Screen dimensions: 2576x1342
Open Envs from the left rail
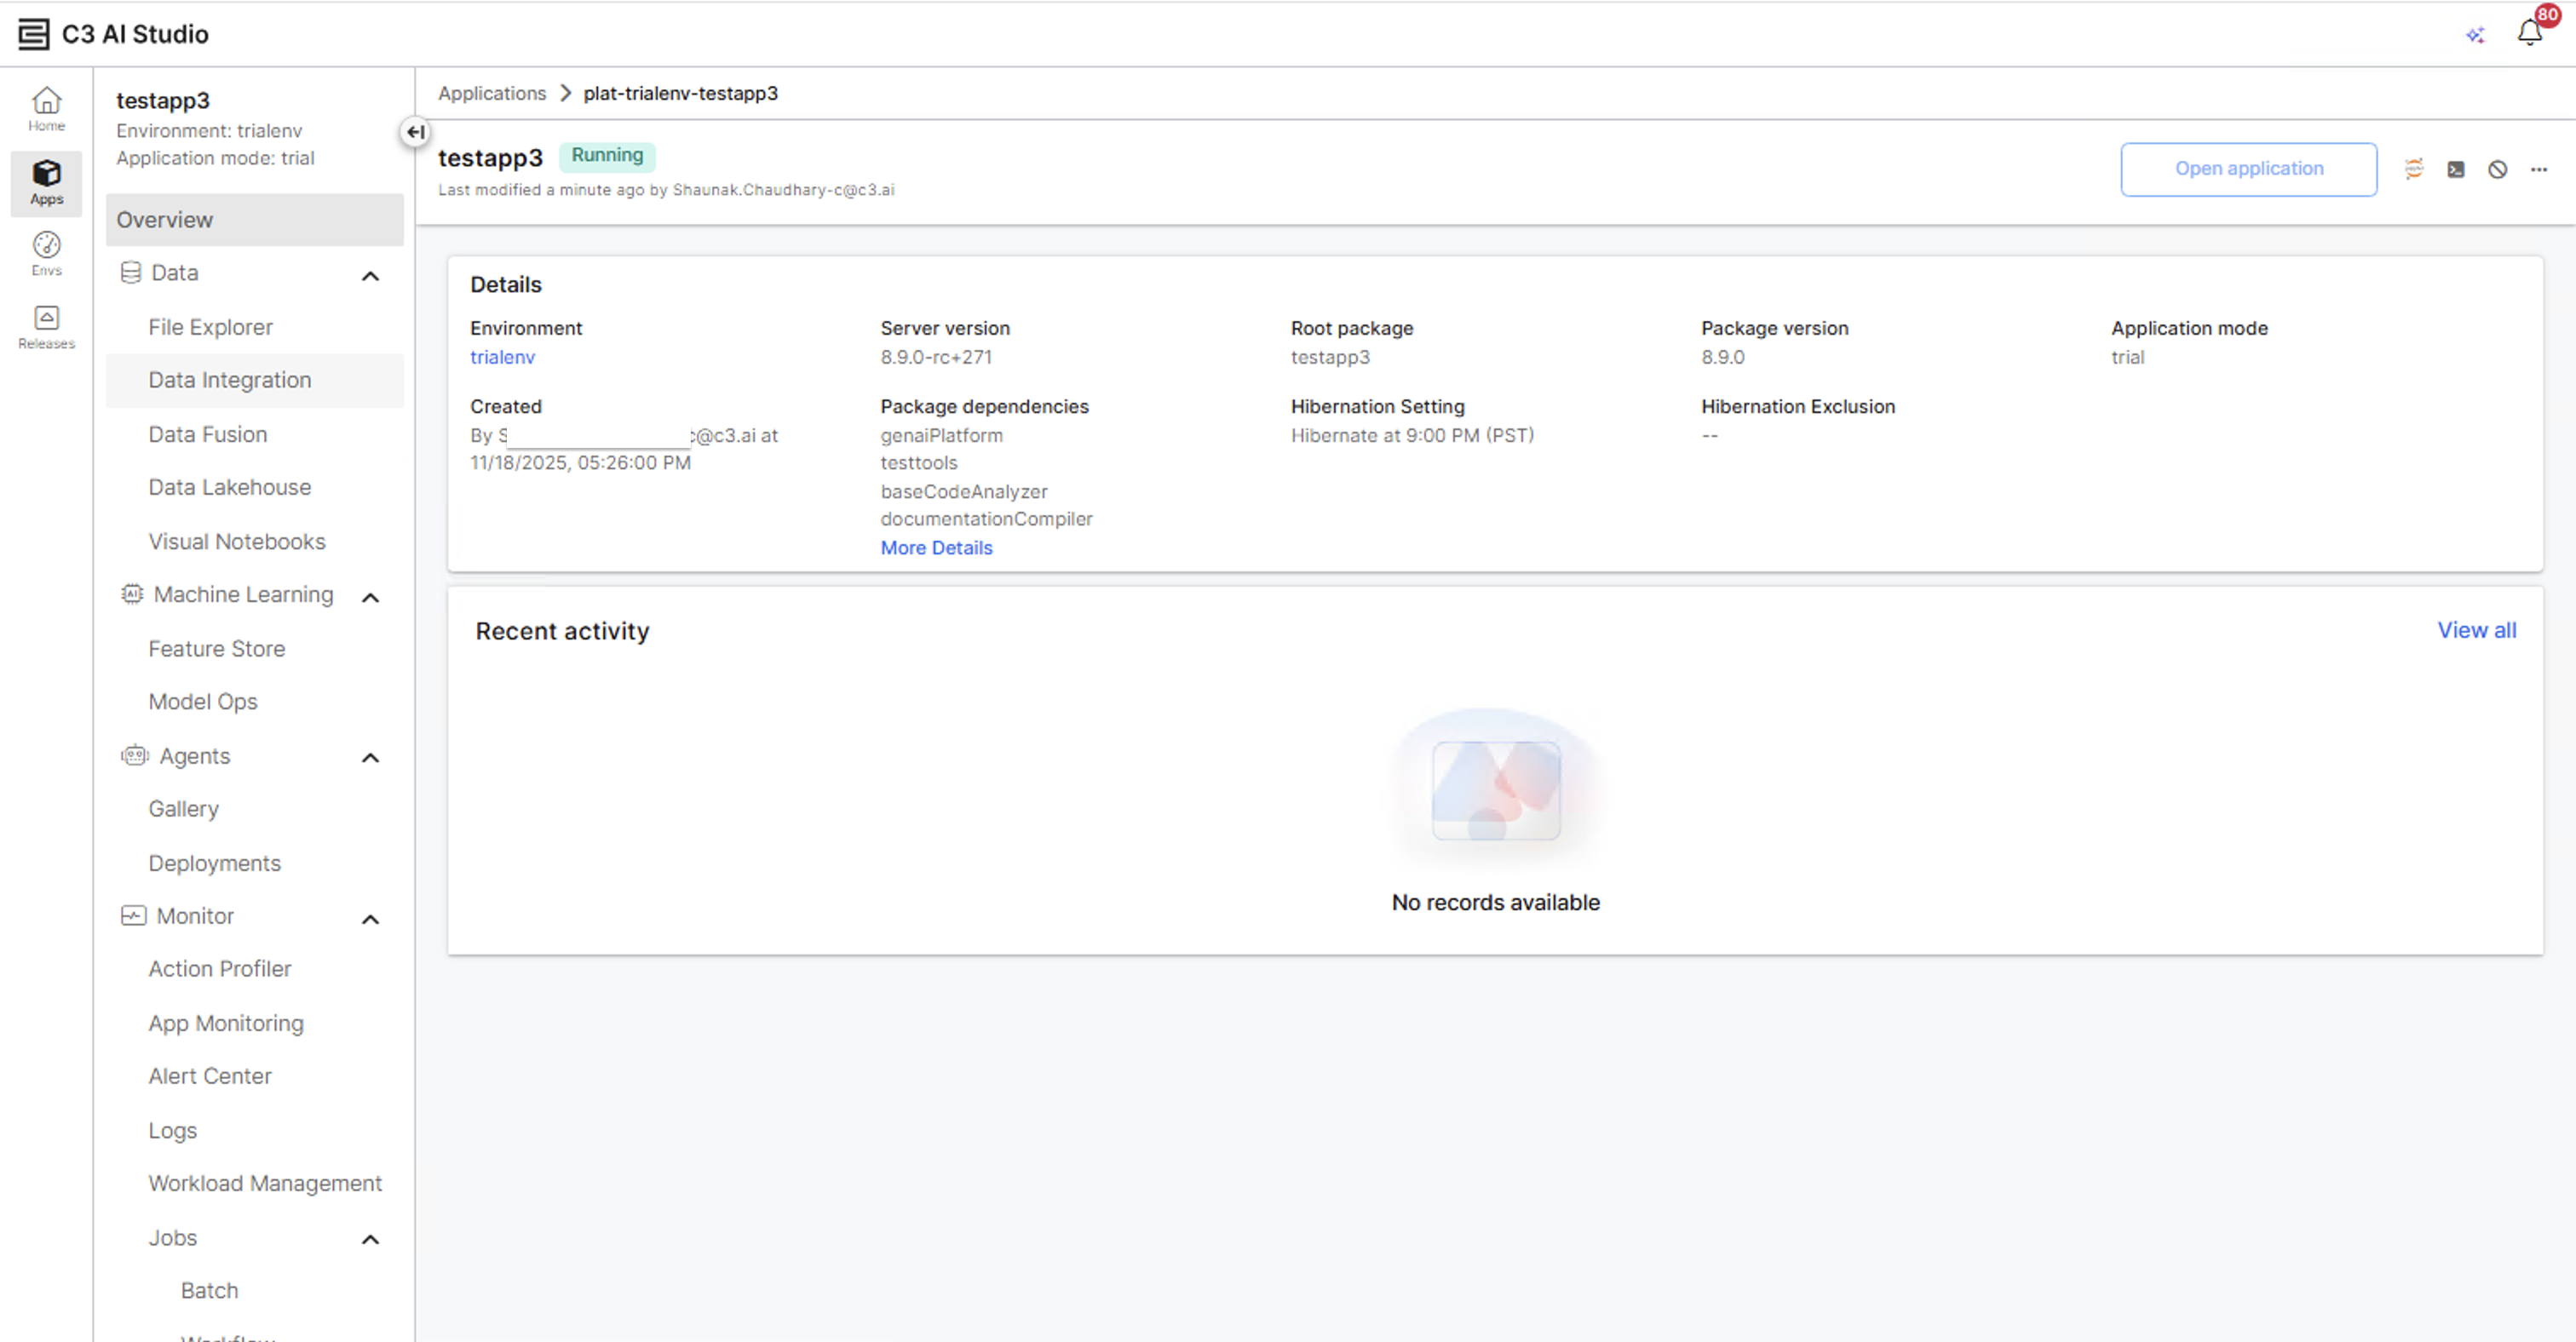click(x=46, y=254)
